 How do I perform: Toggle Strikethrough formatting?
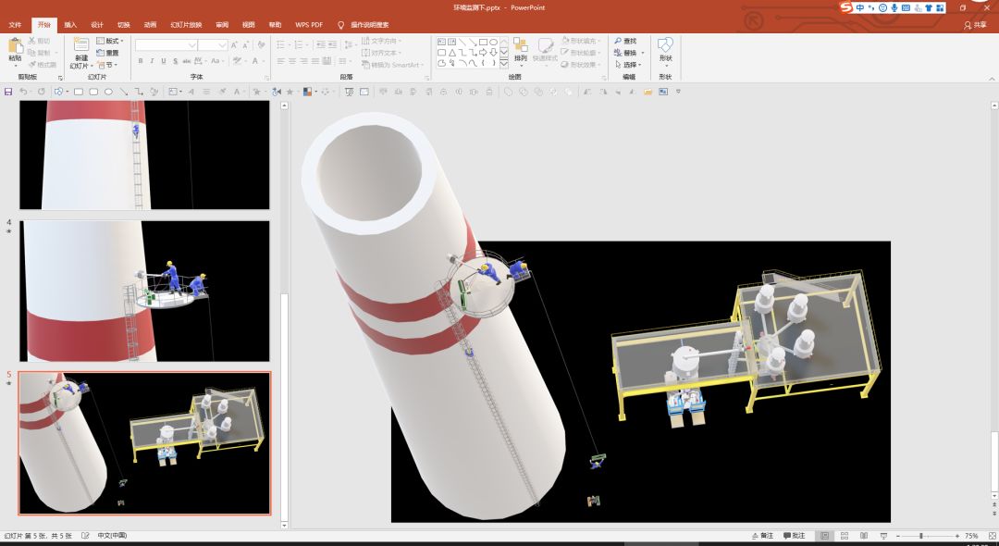pyautogui.click(x=187, y=61)
